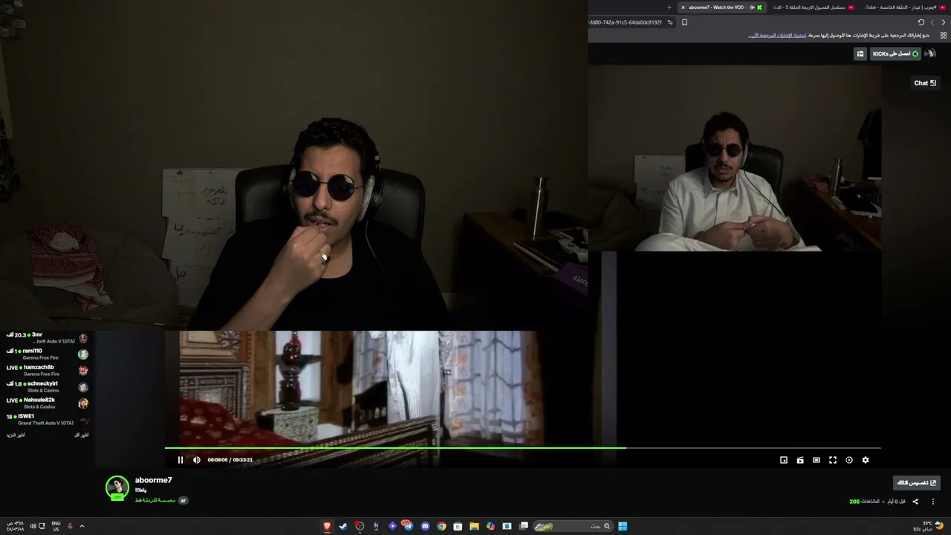Open Brave browser from the taskbar
Screen dimensions: 951x535
click(x=327, y=526)
